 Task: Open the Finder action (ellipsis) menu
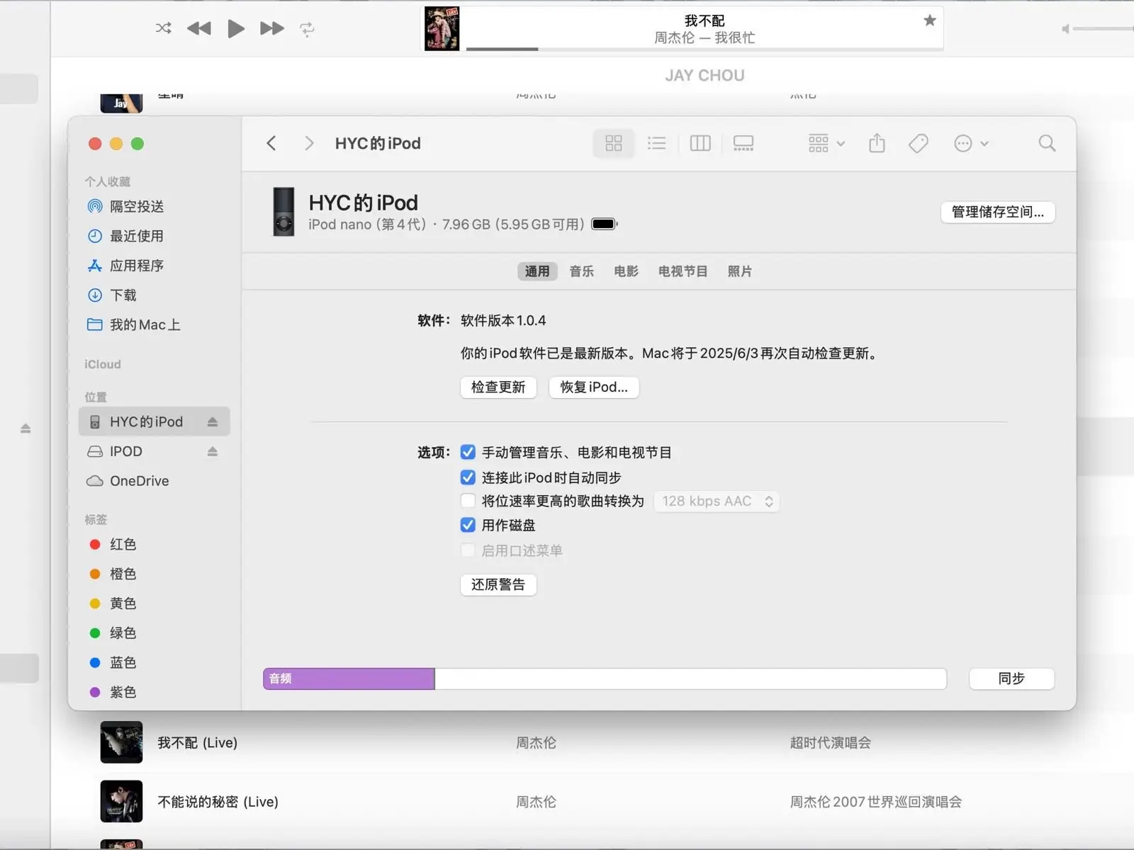tap(971, 143)
